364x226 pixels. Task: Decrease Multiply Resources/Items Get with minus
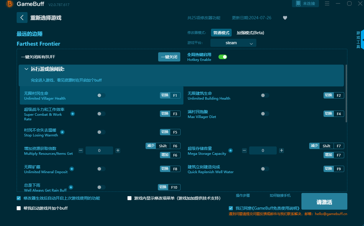(81, 150)
